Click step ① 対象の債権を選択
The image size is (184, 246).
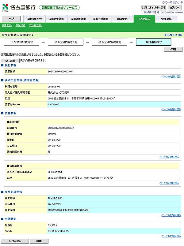point(21,42)
